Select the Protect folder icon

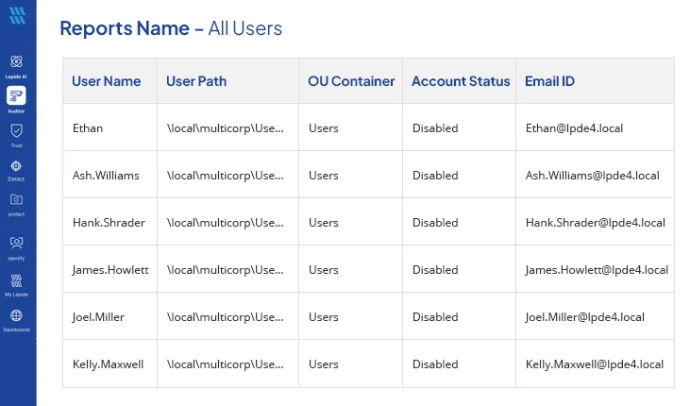coord(16,200)
